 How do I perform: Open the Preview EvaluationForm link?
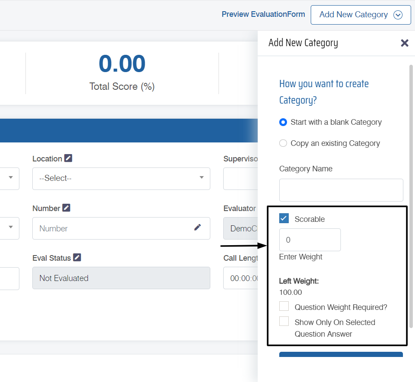point(263,14)
